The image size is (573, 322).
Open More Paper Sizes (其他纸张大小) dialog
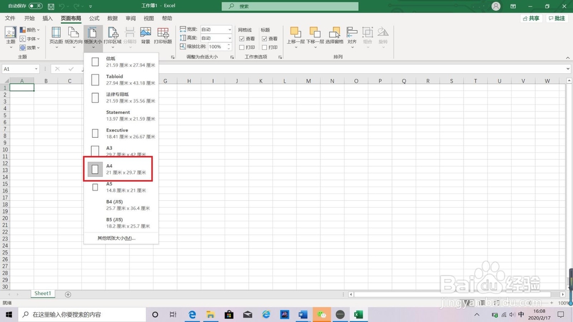[121, 238]
